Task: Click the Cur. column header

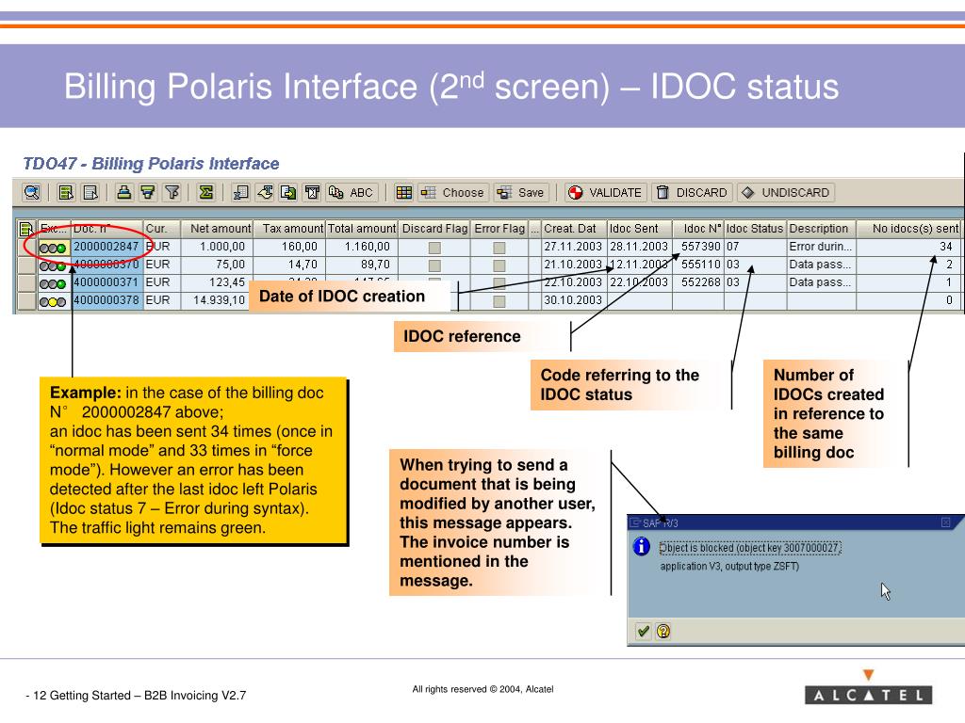Action: (x=162, y=229)
